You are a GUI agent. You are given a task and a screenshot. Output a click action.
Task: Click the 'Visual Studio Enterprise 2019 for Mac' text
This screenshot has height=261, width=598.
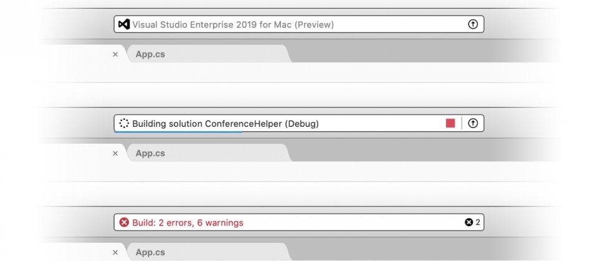(x=233, y=24)
